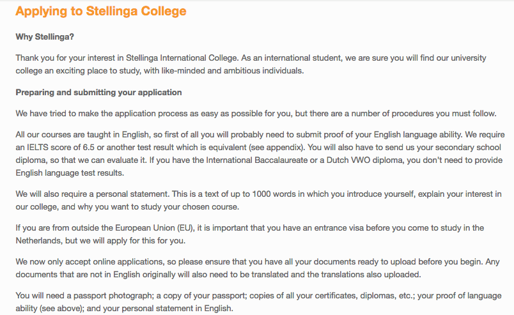Click the word "Netherlands"
514x315 pixels.
click(x=38, y=241)
